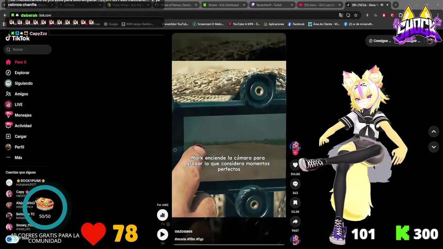443x249 pixels.
Task: Open Aplicaciones bookmark
Action: point(274,24)
